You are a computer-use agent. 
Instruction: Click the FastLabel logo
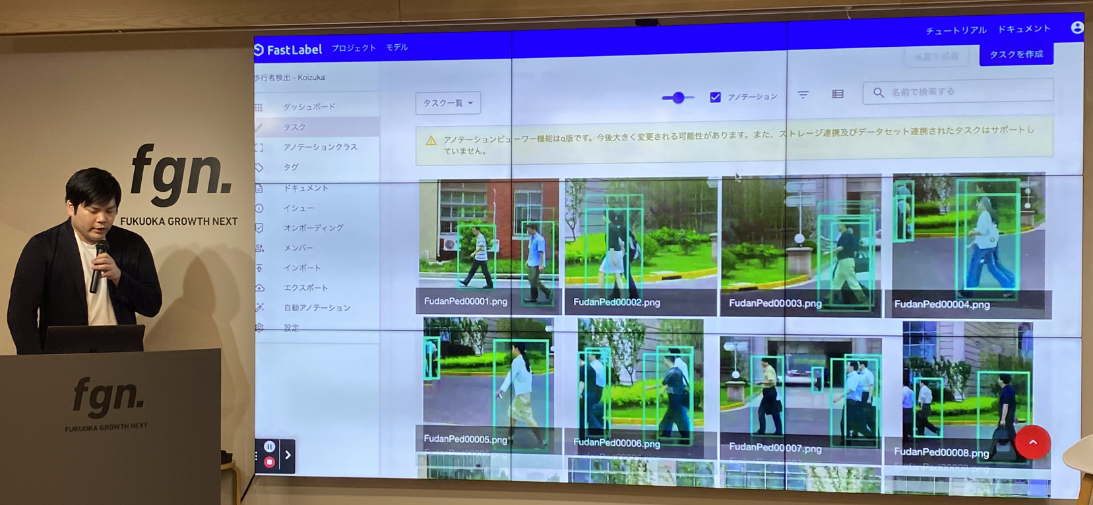coord(288,49)
